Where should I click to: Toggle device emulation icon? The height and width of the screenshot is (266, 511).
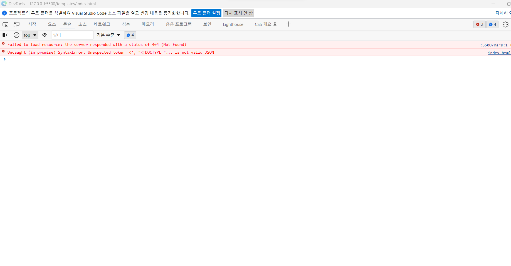17,24
